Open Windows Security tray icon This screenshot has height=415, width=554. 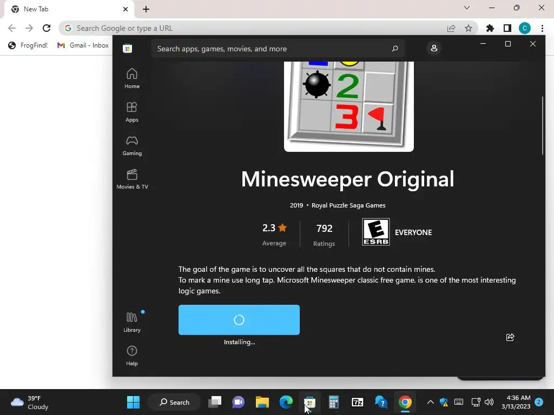pyautogui.click(x=444, y=402)
